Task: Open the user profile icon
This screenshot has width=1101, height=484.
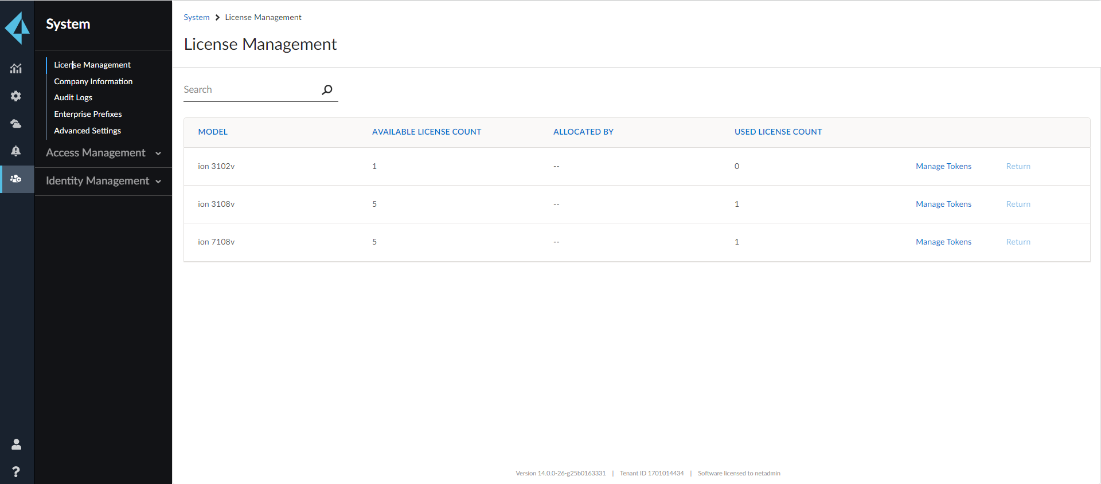Action: coord(16,444)
